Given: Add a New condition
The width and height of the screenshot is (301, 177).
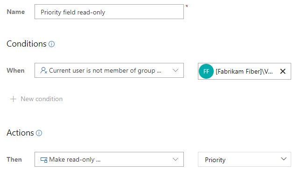Looking at the screenshot, I should [36, 99].
